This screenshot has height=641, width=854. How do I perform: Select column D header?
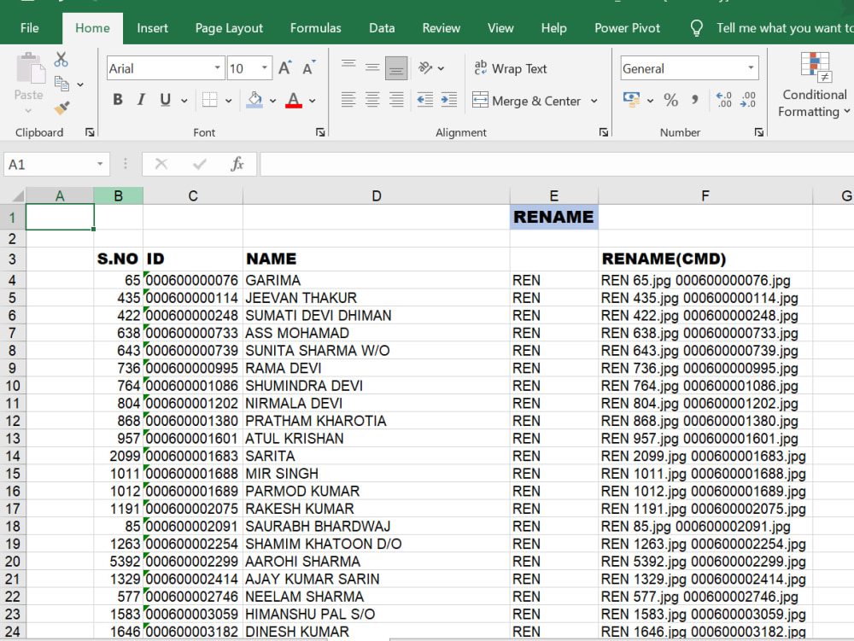coord(377,196)
